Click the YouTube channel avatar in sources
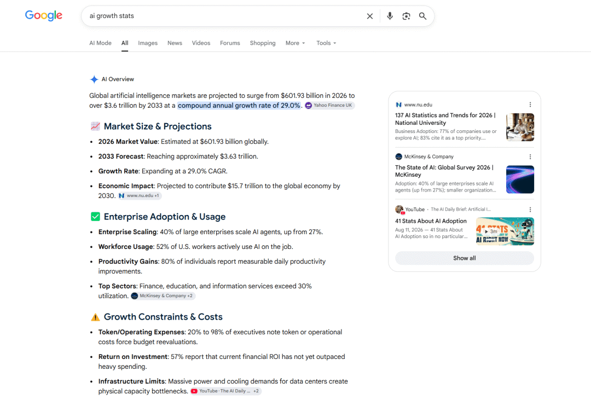The height and width of the screenshot is (400, 591). click(399, 209)
